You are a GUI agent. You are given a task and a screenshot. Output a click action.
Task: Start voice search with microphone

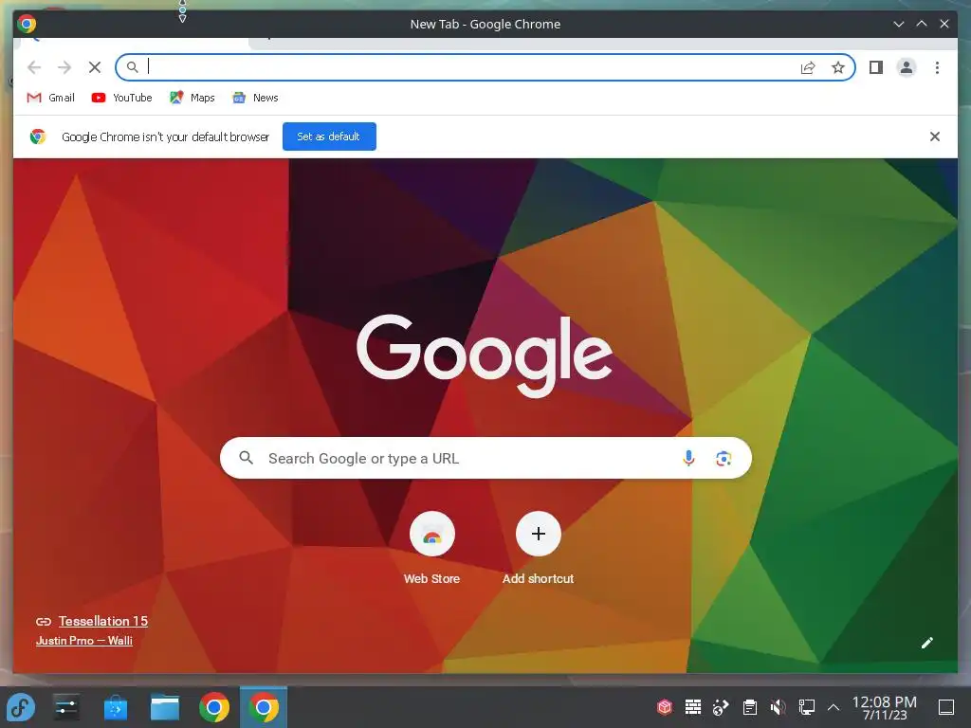click(688, 458)
